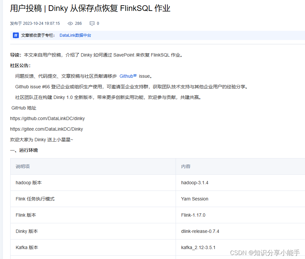Click the external-link icon beside Github
This screenshot has height=259, width=305.
(135, 75)
